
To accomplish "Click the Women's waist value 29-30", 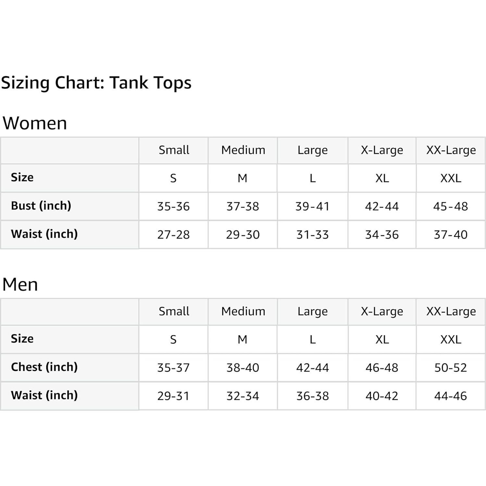I will point(243,235).
